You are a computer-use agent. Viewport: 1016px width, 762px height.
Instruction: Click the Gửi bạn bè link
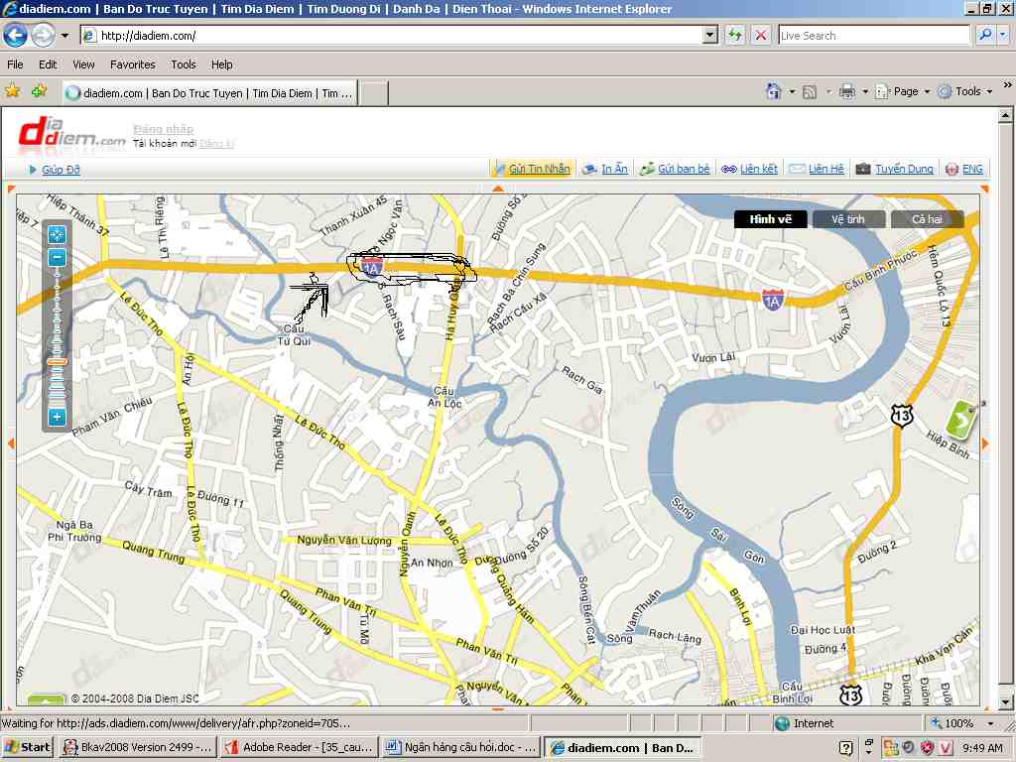684,169
